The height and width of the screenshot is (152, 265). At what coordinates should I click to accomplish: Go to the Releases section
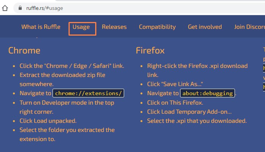(114, 27)
